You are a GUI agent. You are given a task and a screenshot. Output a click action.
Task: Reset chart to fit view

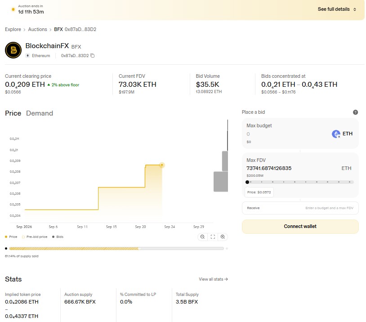213,237
